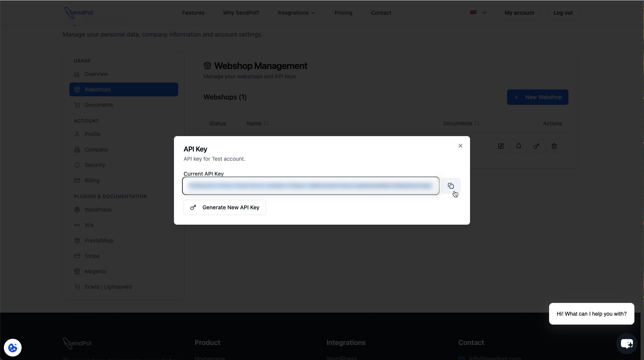Open the chat assistant widget icon
This screenshot has height=360, width=644.
point(627,343)
